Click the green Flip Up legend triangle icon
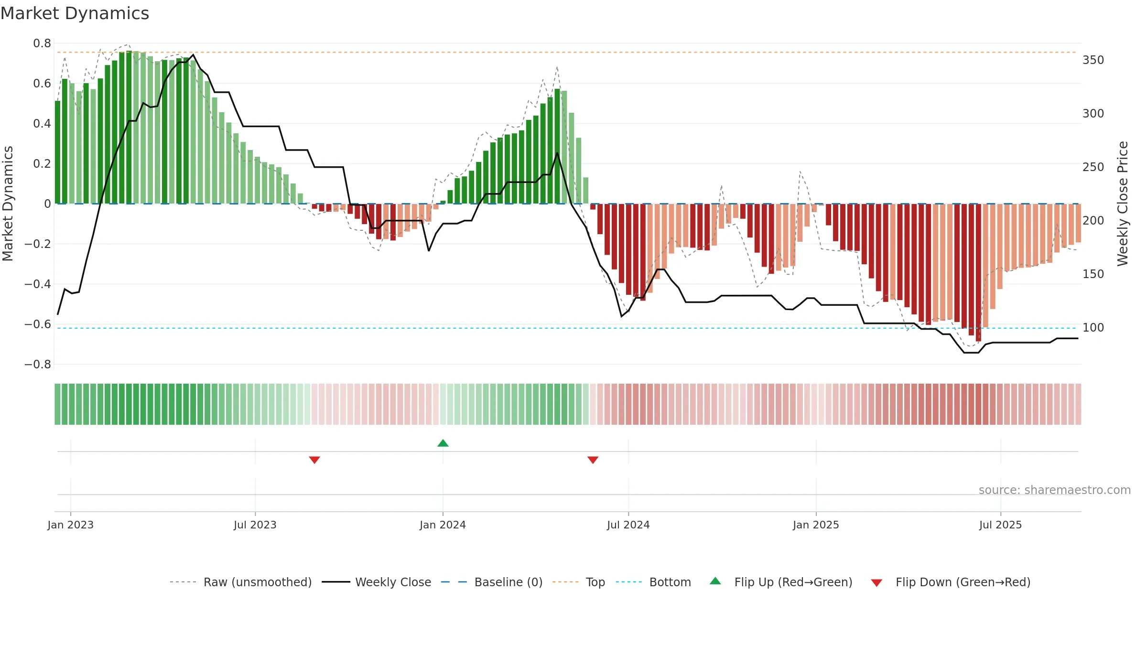This screenshot has width=1147, height=645. pos(715,581)
